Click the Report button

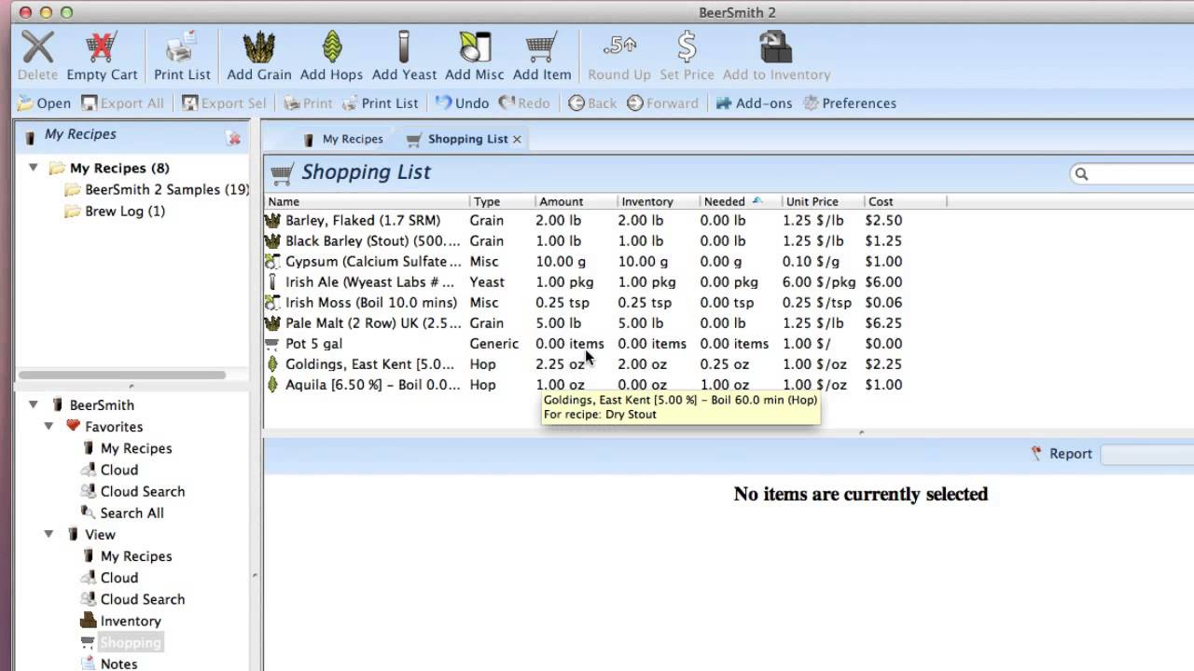coord(1062,454)
